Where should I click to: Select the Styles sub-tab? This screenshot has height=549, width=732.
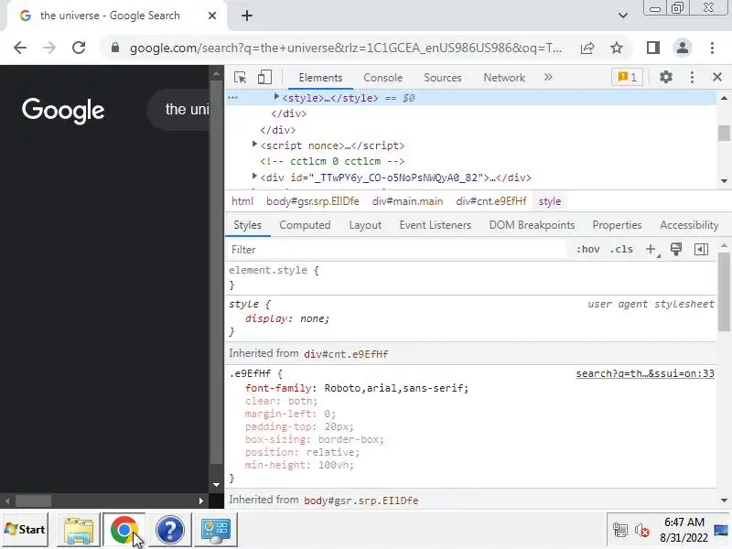pyautogui.click(x=247, y=225)
